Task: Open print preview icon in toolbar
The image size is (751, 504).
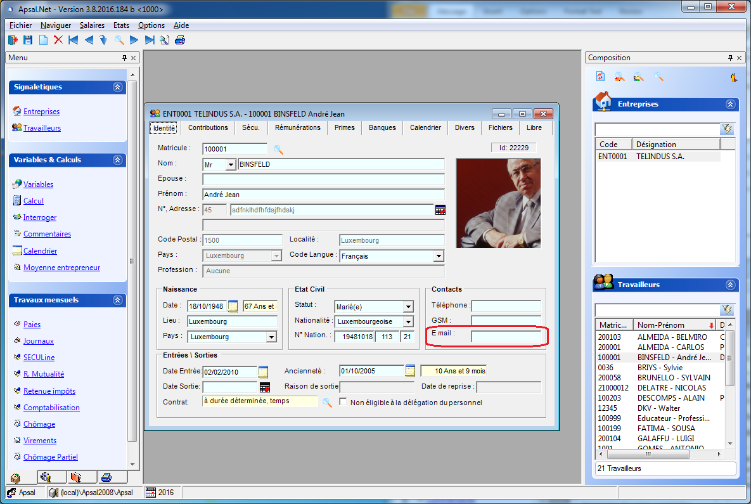Action: tap(165, 40)
